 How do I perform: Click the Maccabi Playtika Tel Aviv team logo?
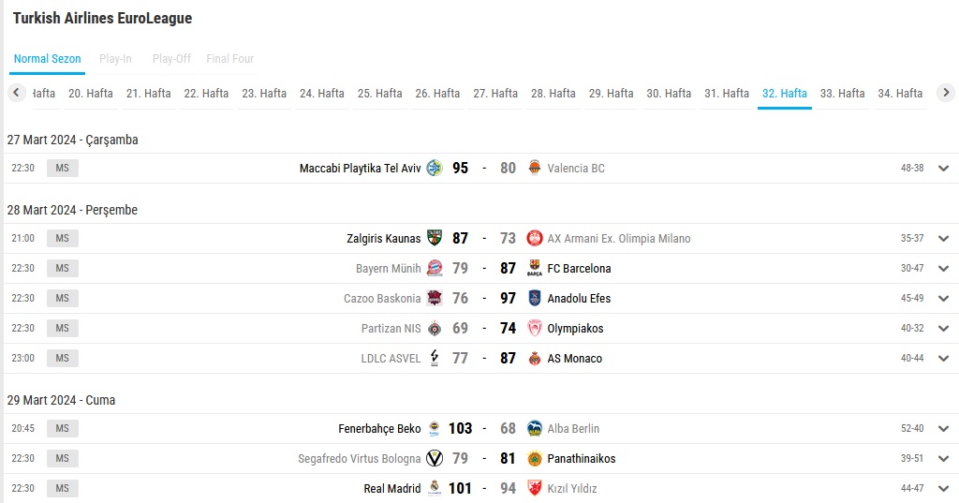435,168
